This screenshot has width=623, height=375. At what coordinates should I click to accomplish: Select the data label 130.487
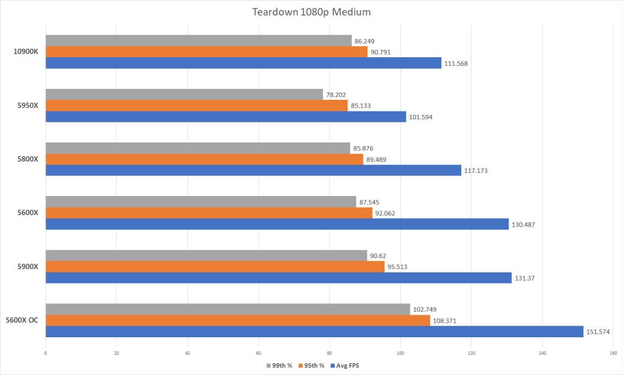[x=523, y=225]
